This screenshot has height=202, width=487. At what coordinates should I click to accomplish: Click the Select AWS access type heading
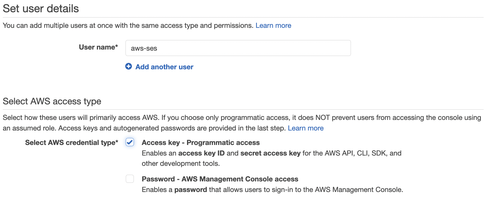click(52, 101)
